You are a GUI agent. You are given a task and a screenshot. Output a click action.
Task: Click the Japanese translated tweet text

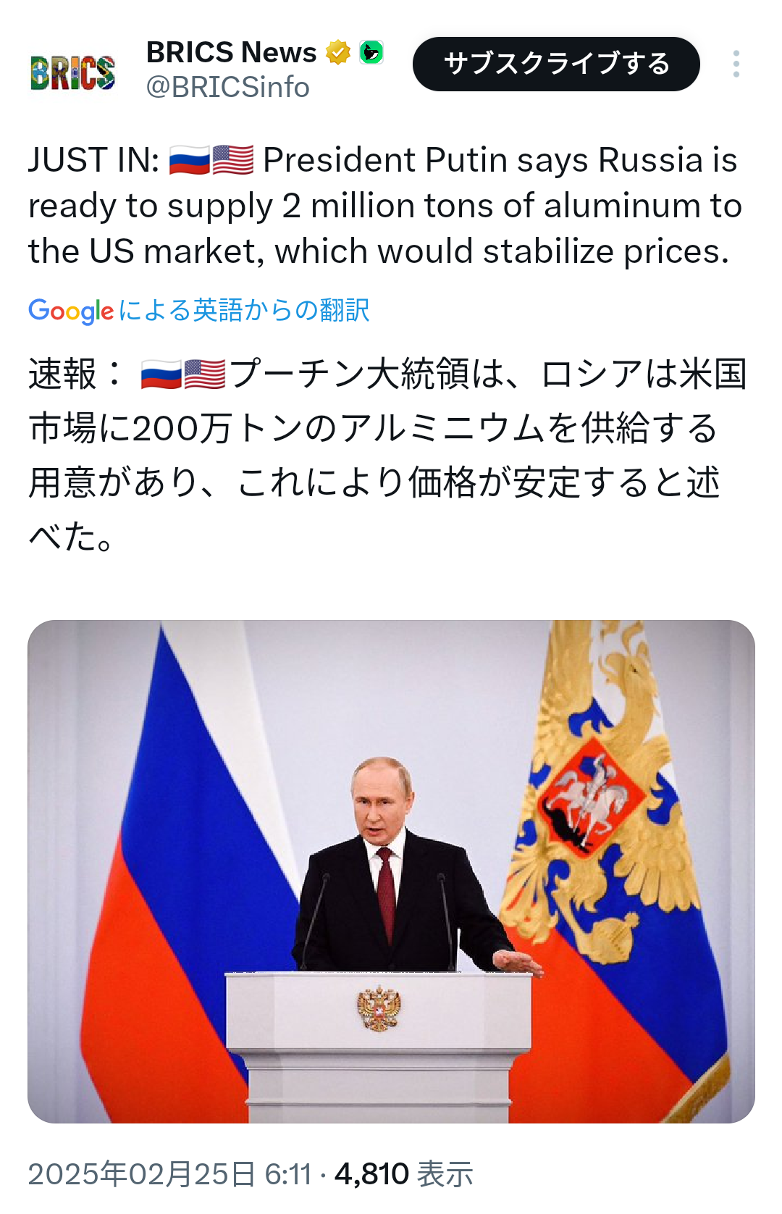coord(384,455)
